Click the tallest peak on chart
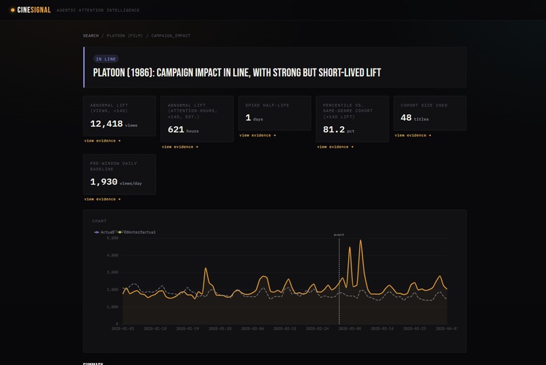The height and width of the screenshot is (365, 546). (360, 241)
